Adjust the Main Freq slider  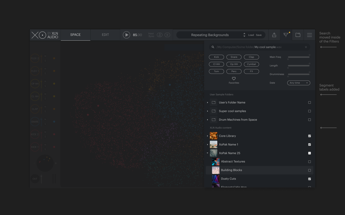[299, 57]
